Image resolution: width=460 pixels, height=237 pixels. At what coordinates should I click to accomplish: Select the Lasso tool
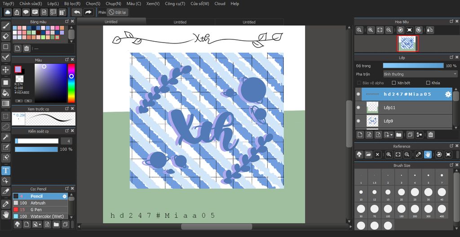(x=5, y=126)
